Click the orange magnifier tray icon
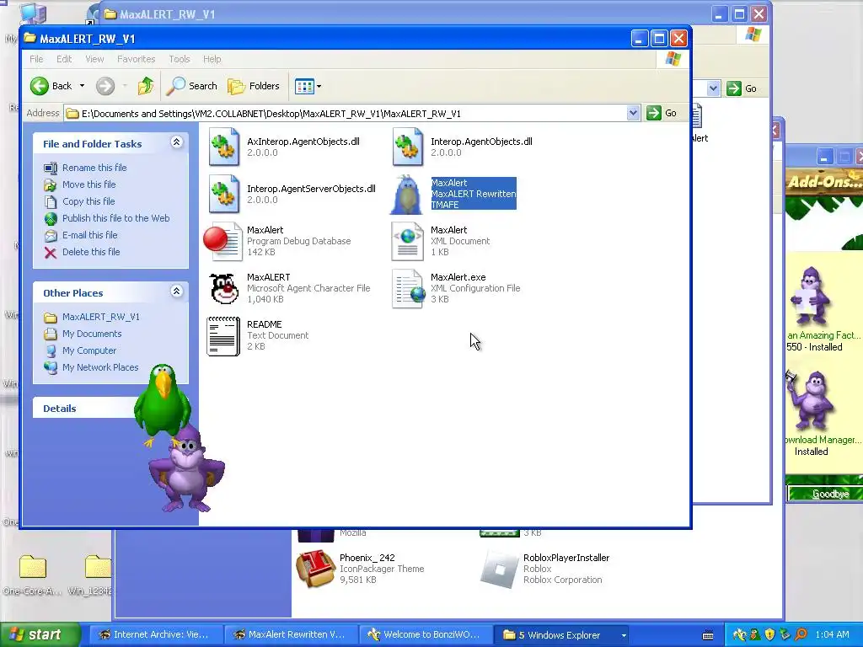Viewport: 863px width, 647px height. tap(801, 634)
